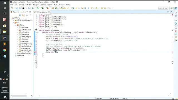Open Google Chrome from the taskbar
Viewport: 178px width, 100px height.
[x=5, y=50]
